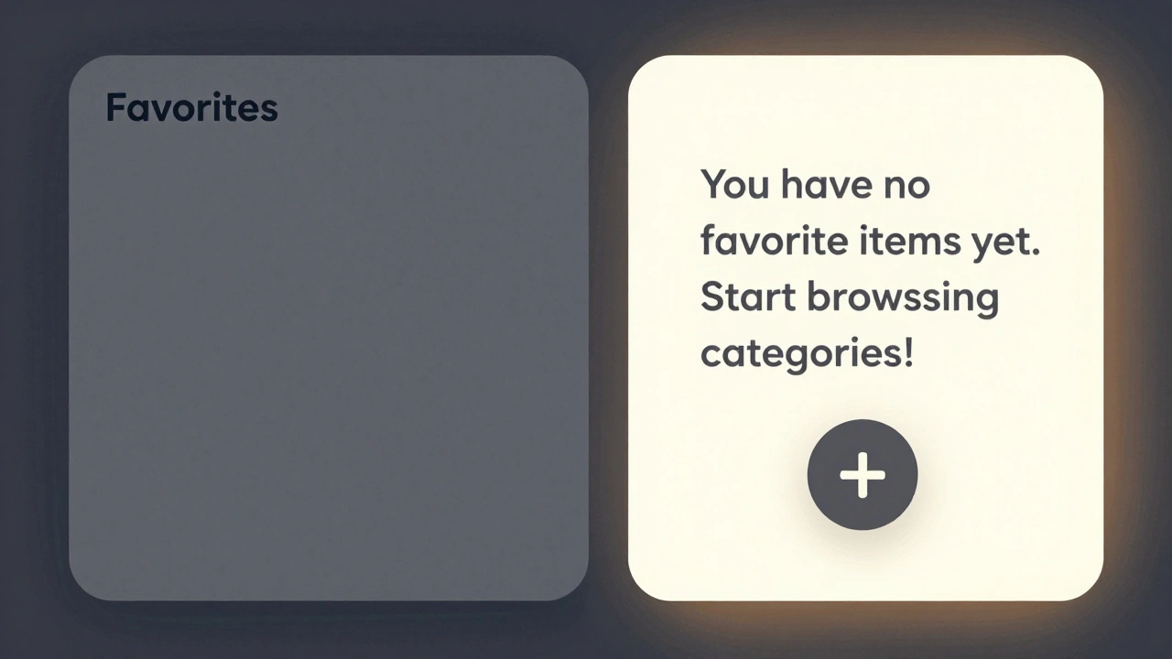Click the round plus button
This screenshot has width=1172, height=659.
[x=862, y=475]
